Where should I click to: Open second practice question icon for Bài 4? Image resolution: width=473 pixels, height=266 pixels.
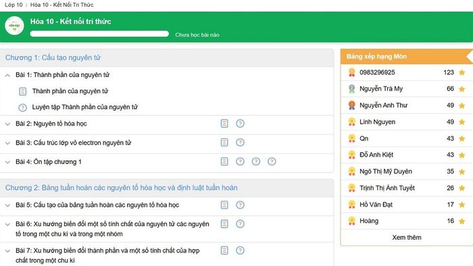coord(256,161)
